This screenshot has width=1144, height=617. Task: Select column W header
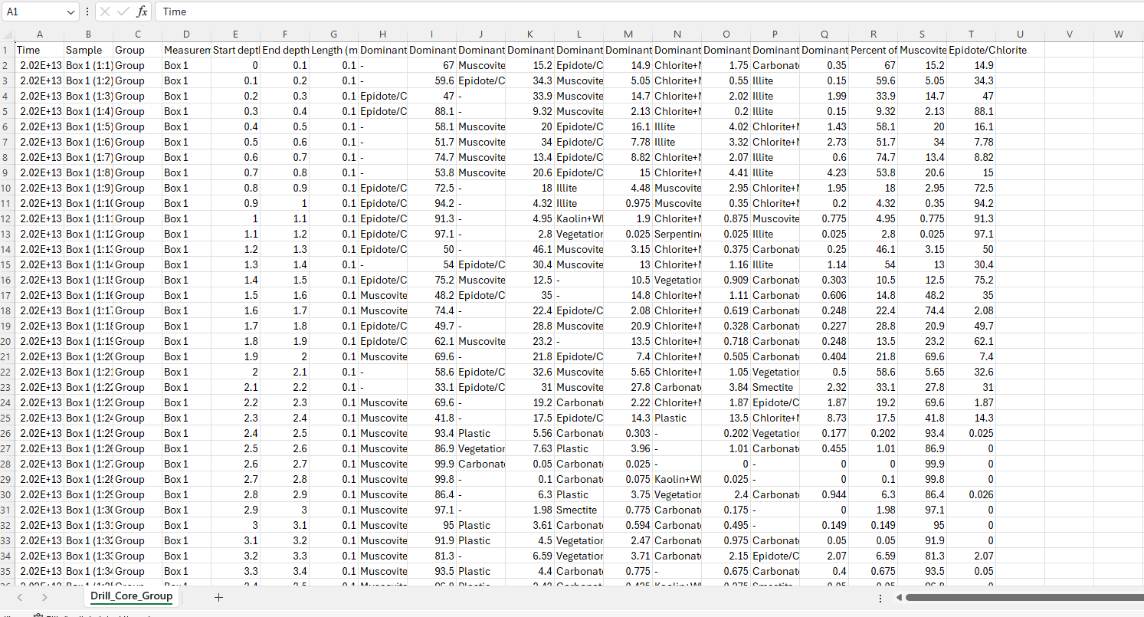[1118, 34]
